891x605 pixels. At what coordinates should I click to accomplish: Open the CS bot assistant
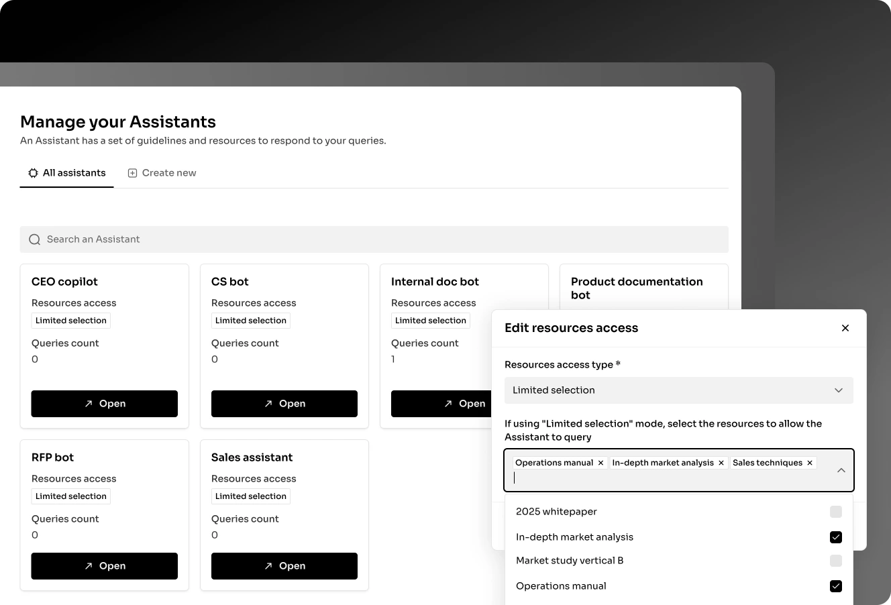[x=284, y=403]
